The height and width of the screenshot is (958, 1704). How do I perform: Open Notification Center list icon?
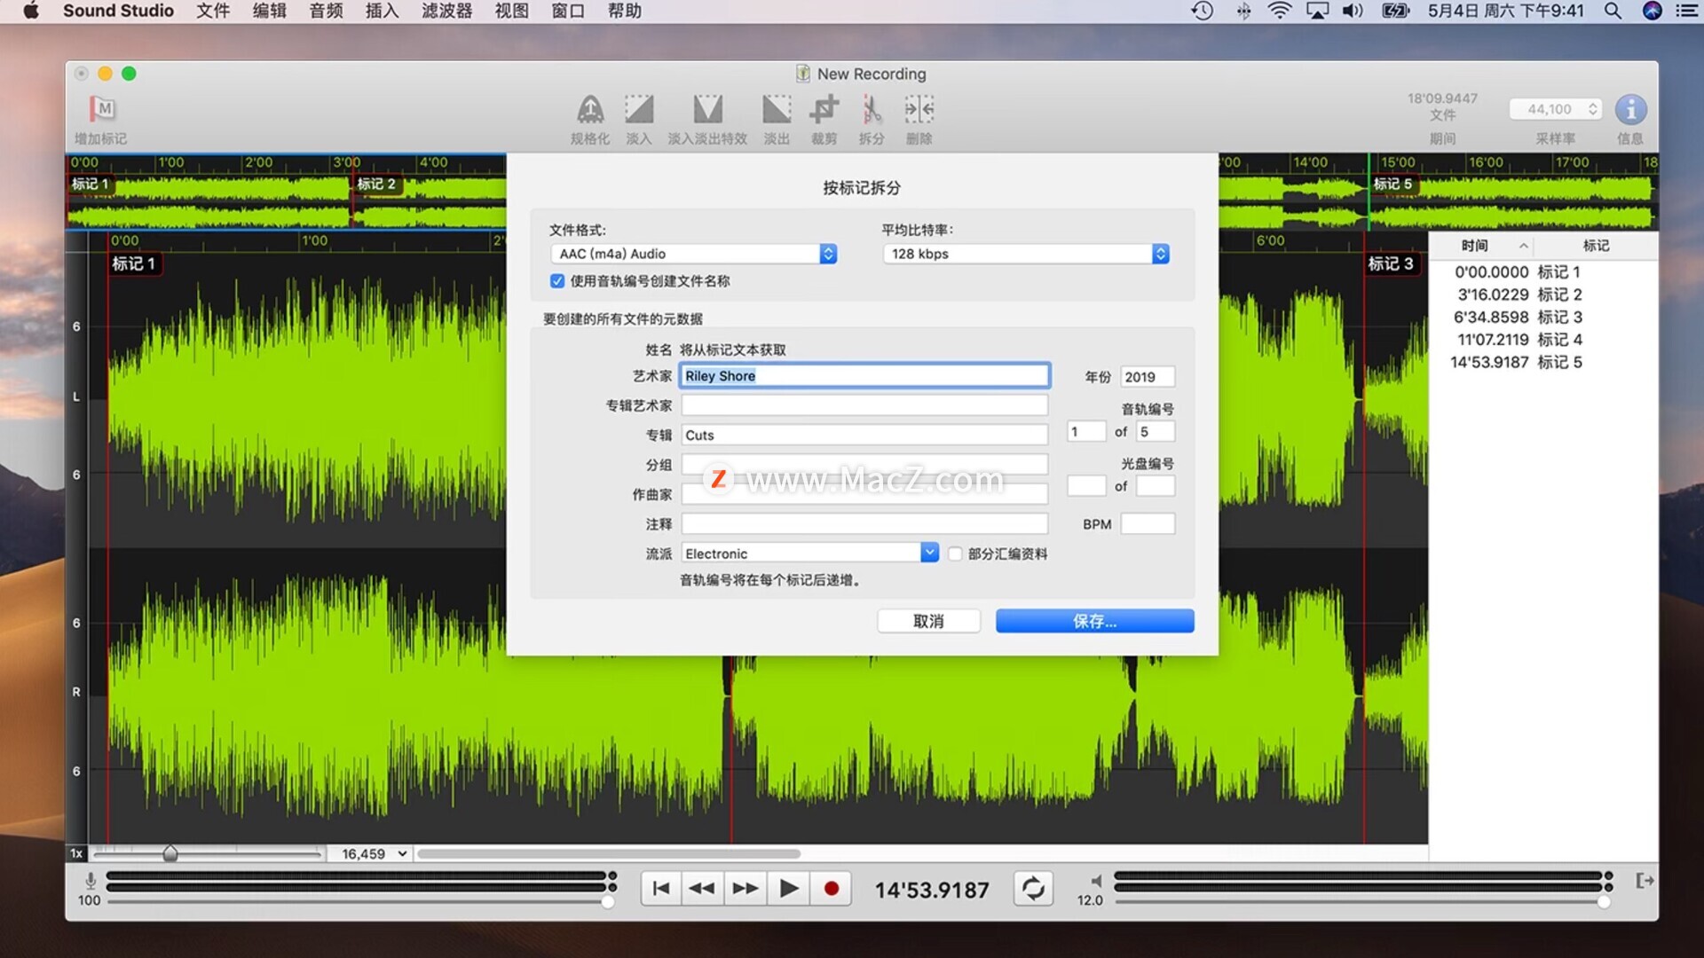[x=1686, y=11]
